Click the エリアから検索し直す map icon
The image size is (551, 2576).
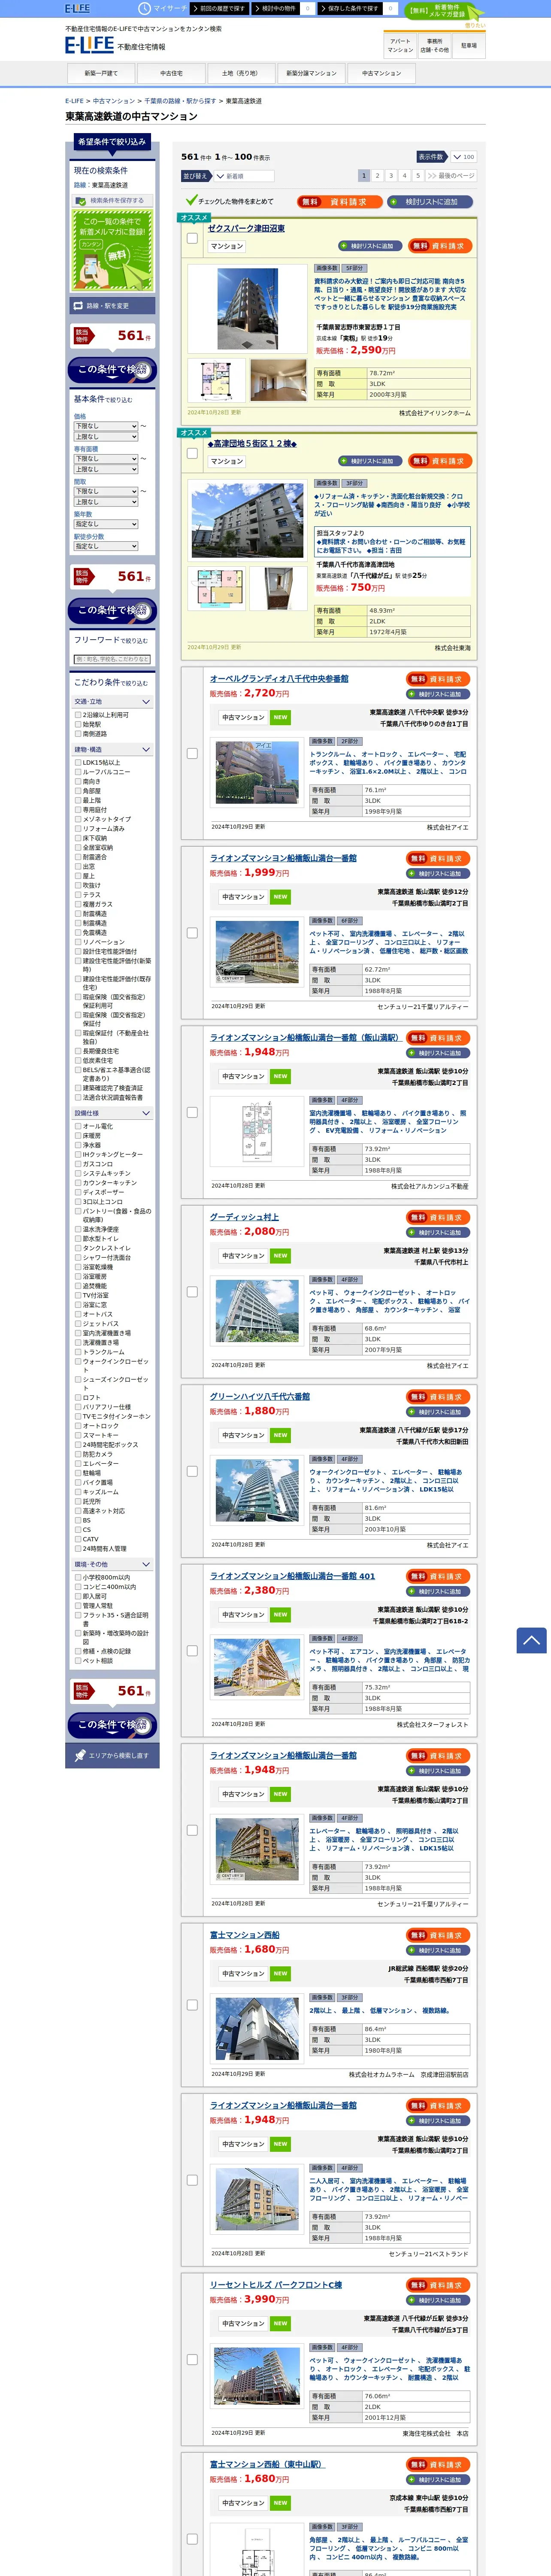click(80, 1755)
